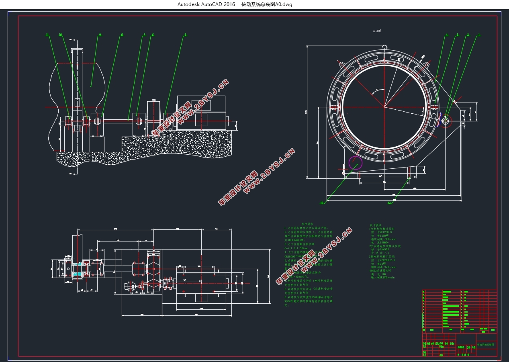Select callout number 13 below ring view
The width and height of the screenshot is (509, 362).
tap(389, 203)
